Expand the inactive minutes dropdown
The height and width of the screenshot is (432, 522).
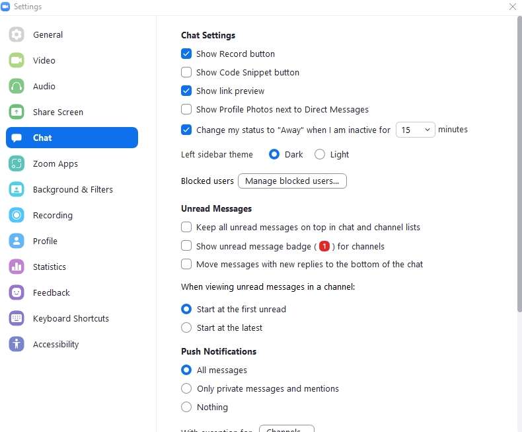pos(415,130)
